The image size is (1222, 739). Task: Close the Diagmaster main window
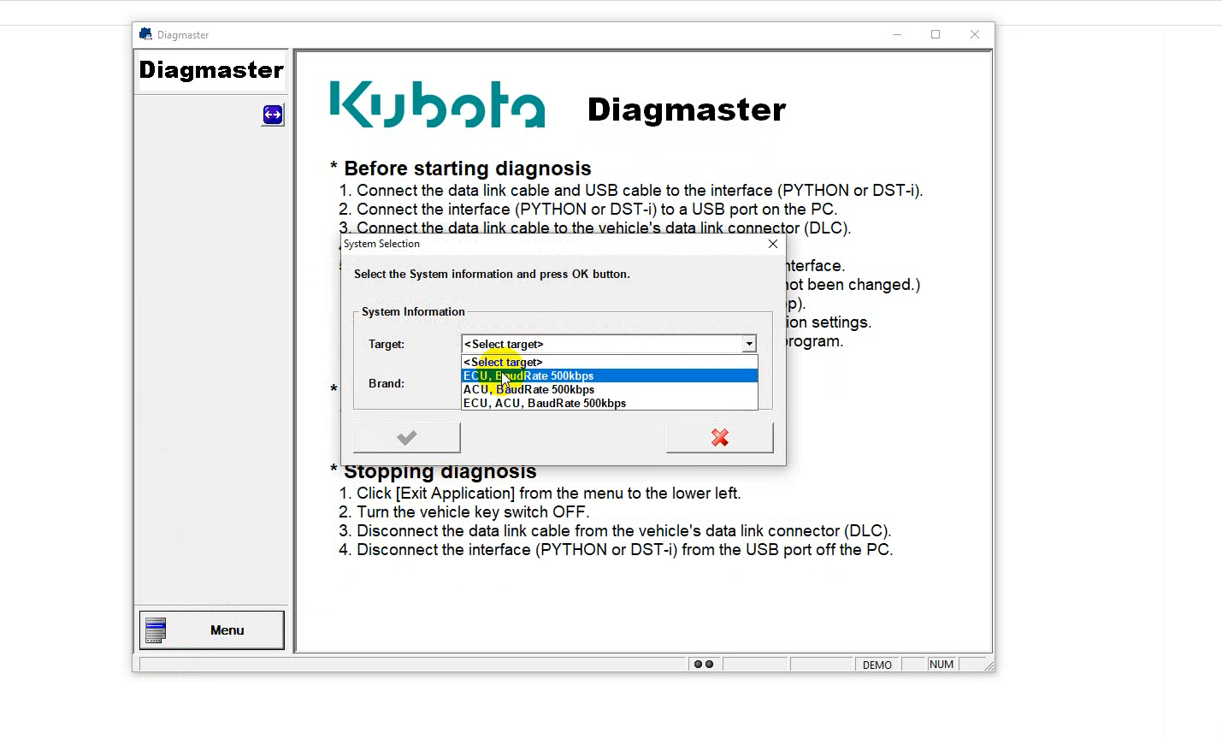point(975,34)
